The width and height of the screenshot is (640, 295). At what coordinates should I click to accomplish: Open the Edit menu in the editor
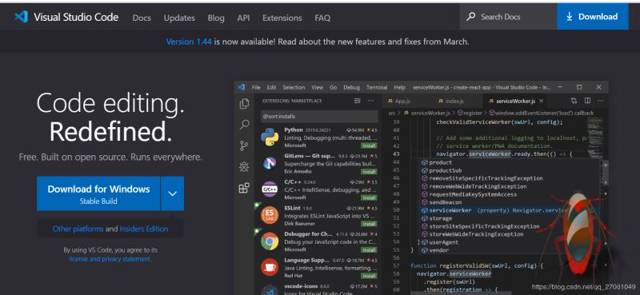271,87
